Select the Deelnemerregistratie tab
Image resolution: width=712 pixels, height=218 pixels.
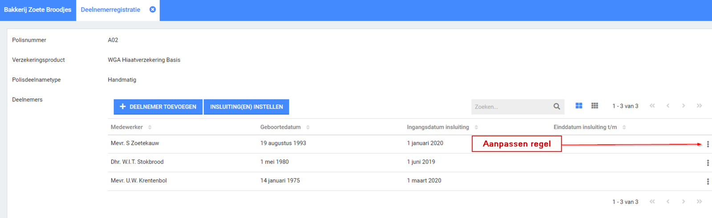tap(110, 10)
